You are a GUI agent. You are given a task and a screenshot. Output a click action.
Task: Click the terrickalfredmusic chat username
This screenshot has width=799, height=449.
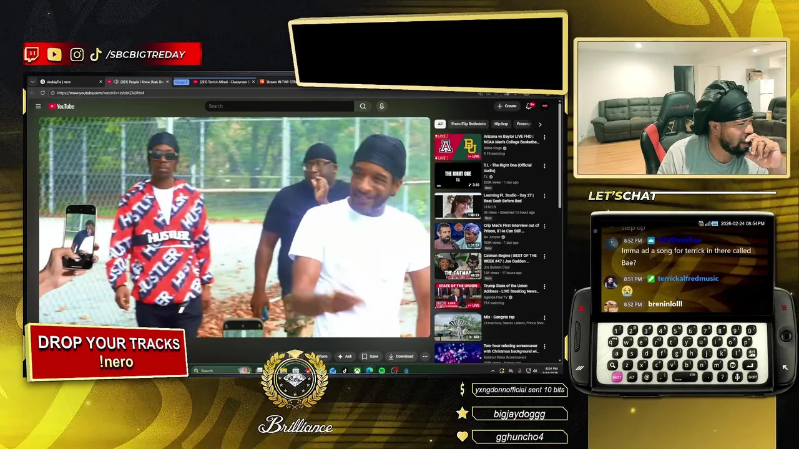click(x=688, y=279)
